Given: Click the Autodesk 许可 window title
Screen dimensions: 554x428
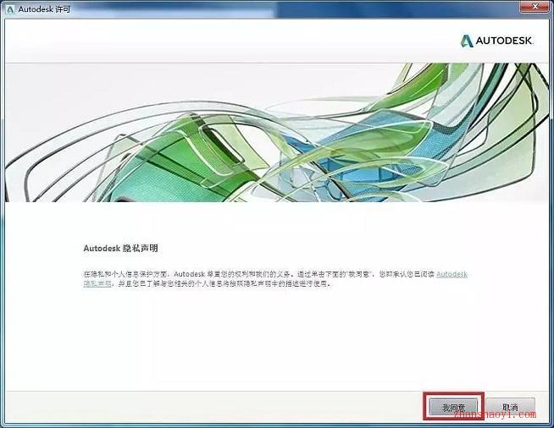Looking at the screenshot, I should tap(44, 9).
